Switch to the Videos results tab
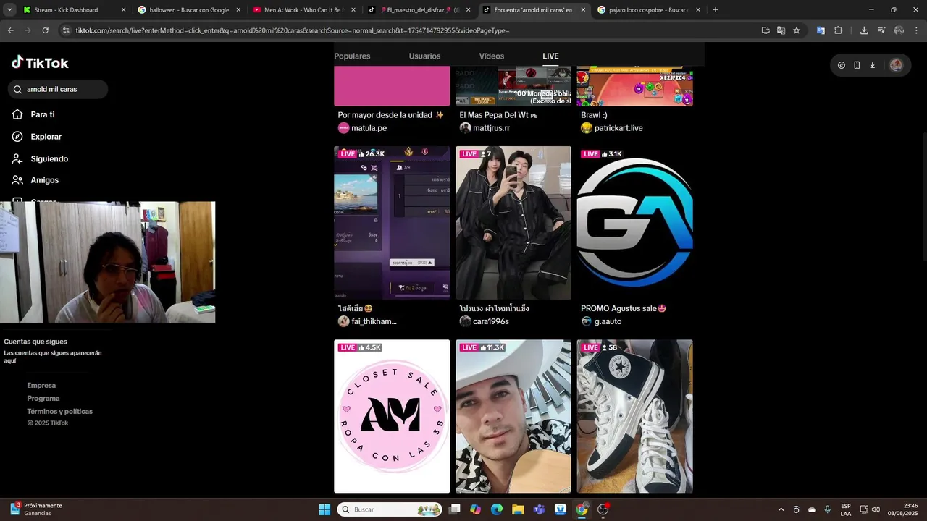The width and height of the screenshot is (927, 521). pos(492,56)
